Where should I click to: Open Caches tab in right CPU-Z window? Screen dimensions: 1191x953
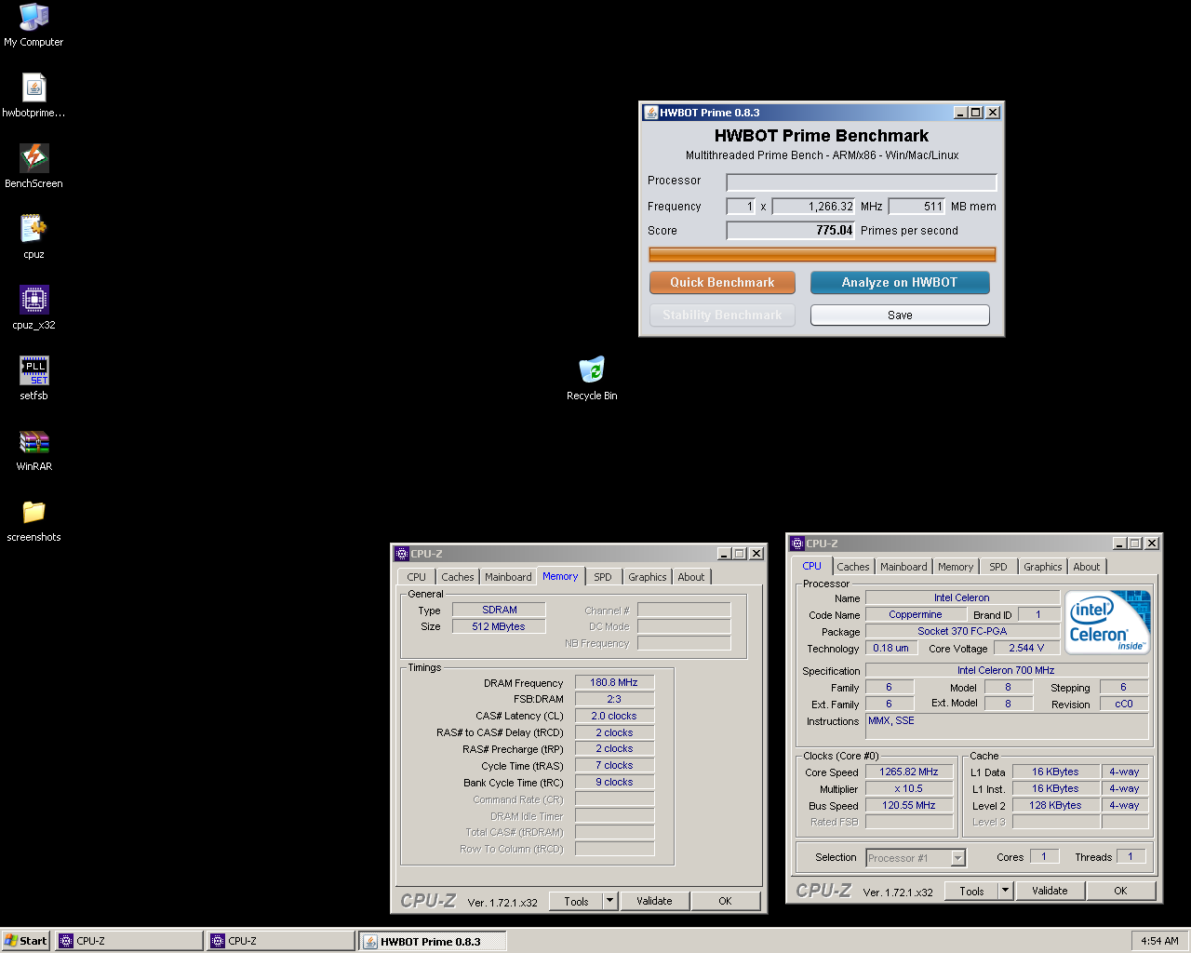click(853, 567)
